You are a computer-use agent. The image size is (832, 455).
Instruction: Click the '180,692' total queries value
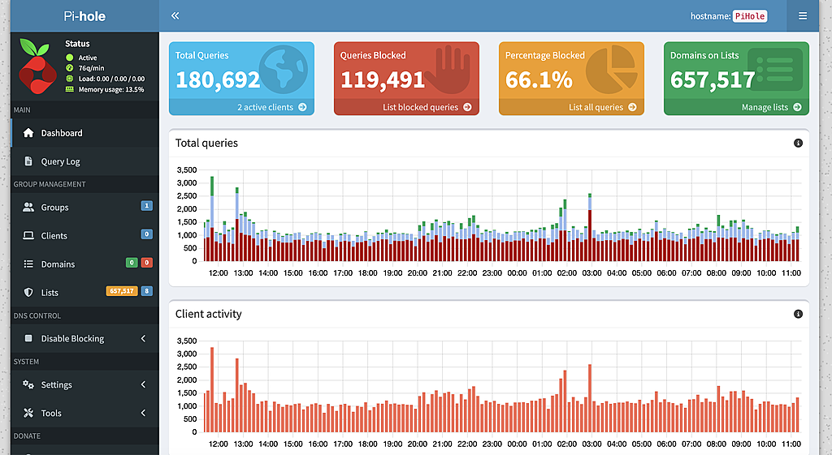pos(218,80)
